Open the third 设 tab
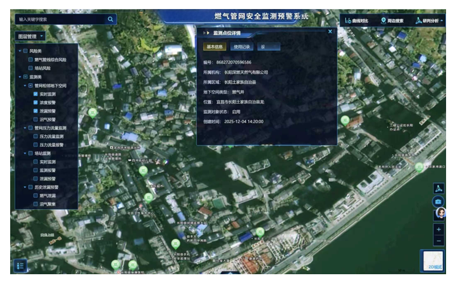Viewport: 454px width, 281px height. [x=269, y=46]
